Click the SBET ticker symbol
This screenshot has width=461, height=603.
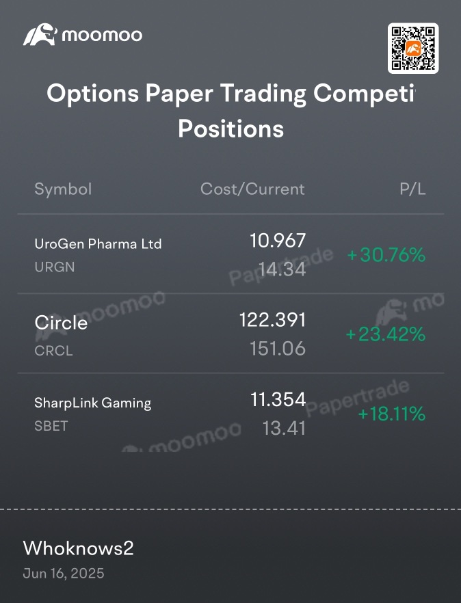[51, 426]
